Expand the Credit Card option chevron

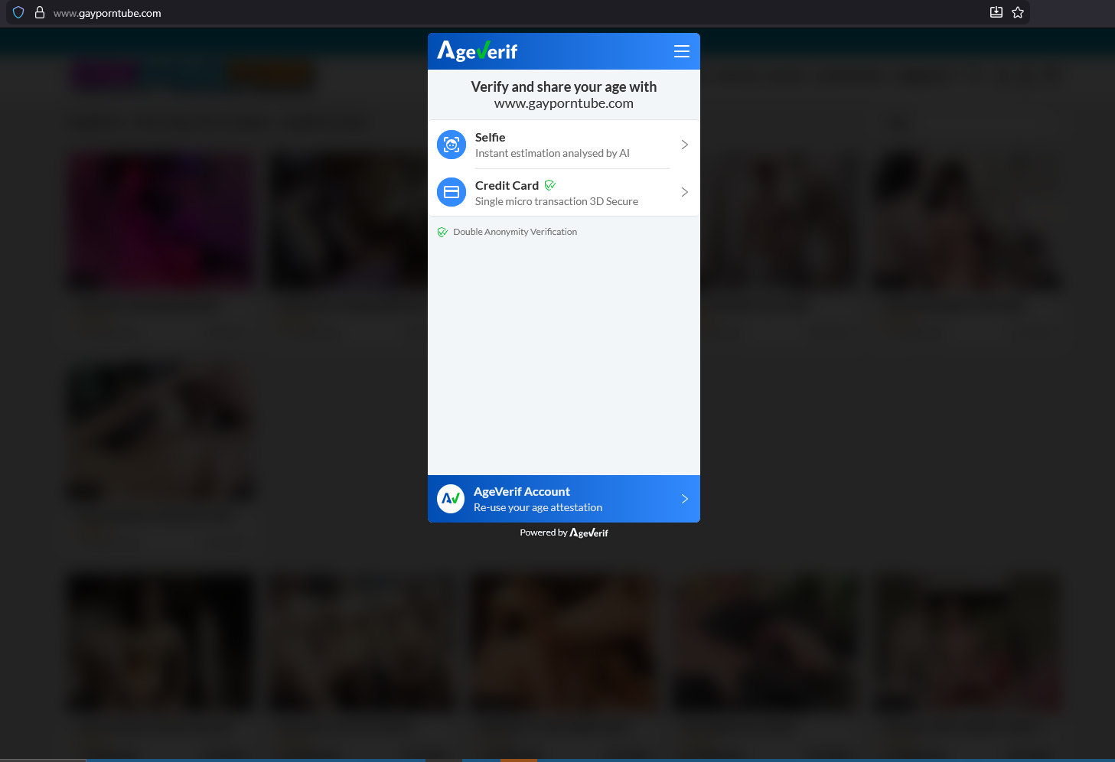click(x=684, y=192)
